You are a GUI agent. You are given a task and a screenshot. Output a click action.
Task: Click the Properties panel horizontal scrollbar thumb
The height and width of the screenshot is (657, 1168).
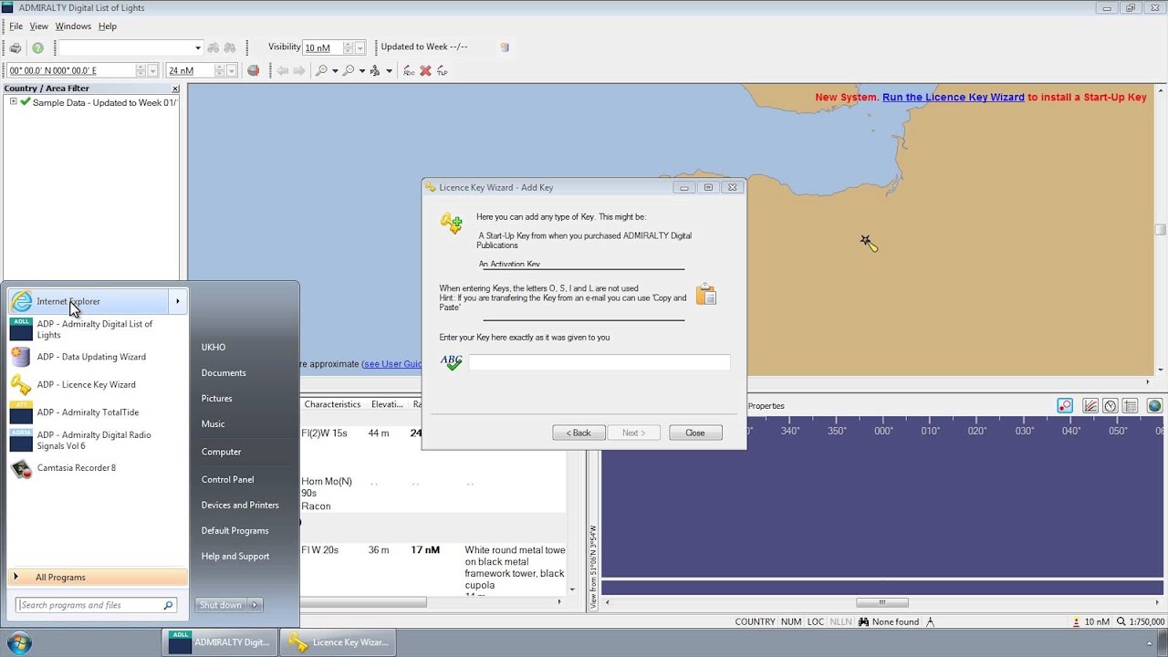coord(881,602)
